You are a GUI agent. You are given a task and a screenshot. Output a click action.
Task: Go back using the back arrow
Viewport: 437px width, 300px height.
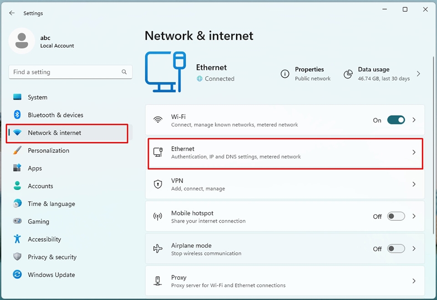coord(12,13)
